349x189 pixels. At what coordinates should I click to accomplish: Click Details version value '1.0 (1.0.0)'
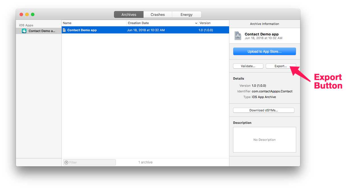(259, 86)
